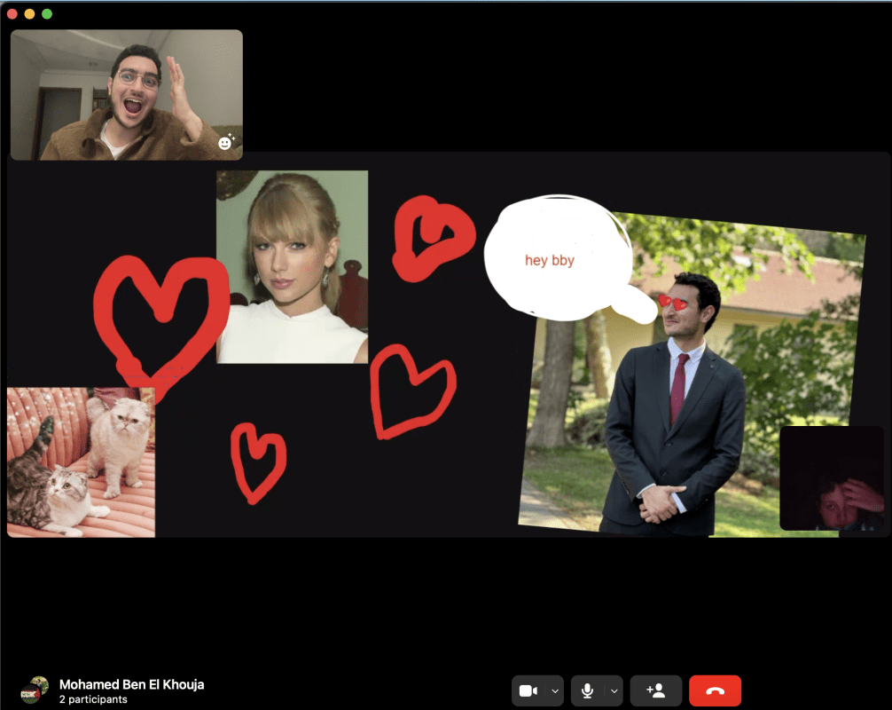The height and width of the screenshot is (710, 892).
Task: Mute the microphone button
Action: (x=588, y=690)
